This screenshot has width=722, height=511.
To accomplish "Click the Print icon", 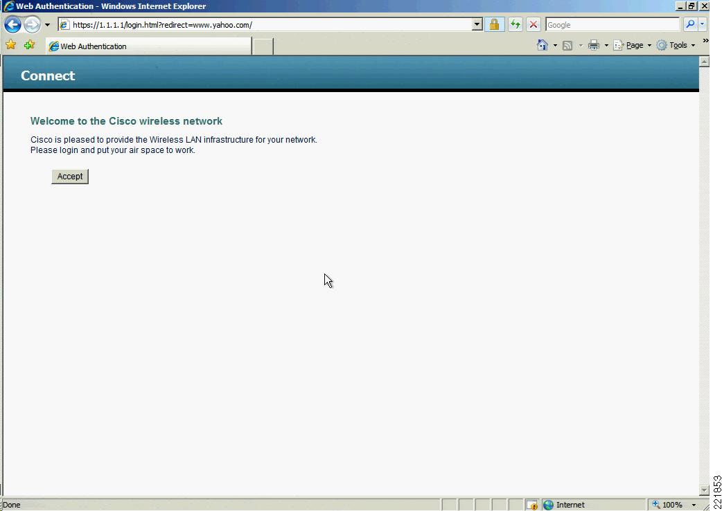I will [x=594, y=45].
